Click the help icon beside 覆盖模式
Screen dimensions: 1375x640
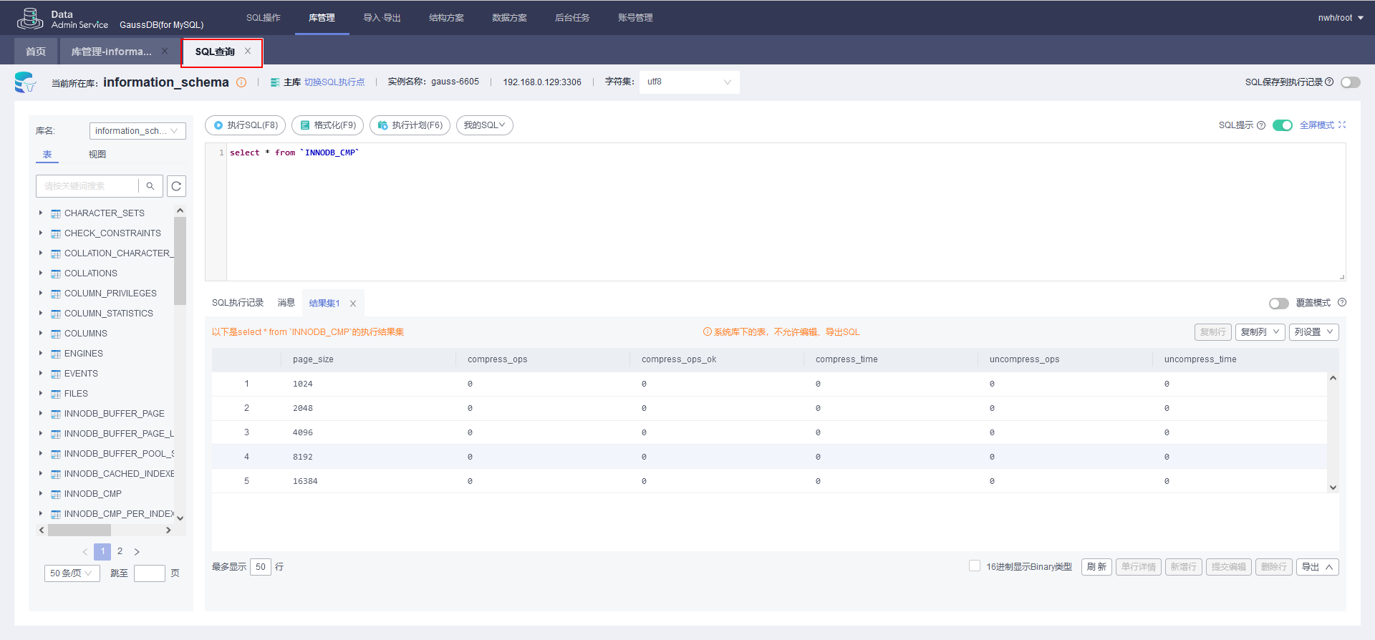1342,303
